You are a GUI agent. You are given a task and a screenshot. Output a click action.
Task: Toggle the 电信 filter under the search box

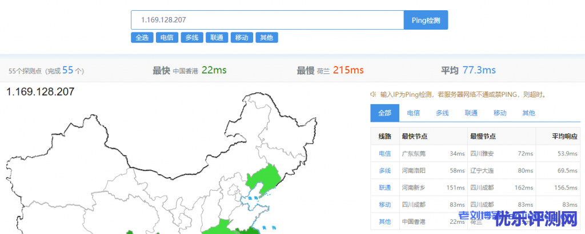[x=167, y=38]
